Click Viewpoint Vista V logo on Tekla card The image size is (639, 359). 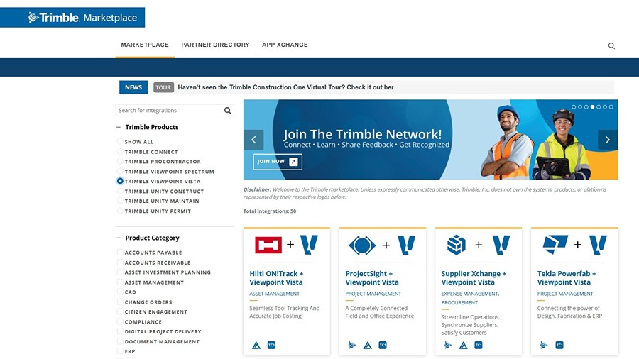click(598, 245)
